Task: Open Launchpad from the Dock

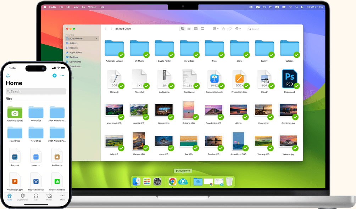Action: 146,181
